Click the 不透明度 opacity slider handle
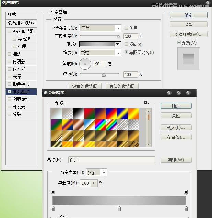Screen dimensions: 212x218 click(x=118, y=37)
